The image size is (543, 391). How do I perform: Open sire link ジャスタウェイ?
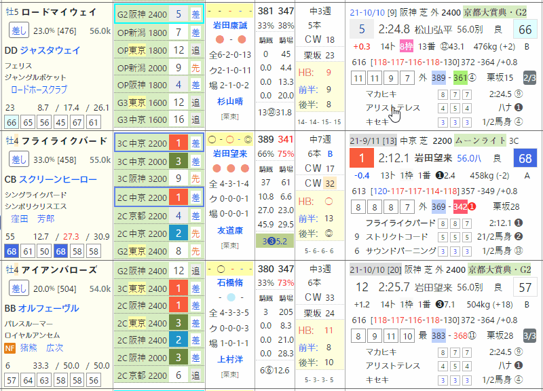click(x=50, y=50)
